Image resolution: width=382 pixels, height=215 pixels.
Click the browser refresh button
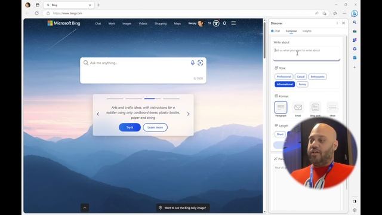tap(37, 13)
